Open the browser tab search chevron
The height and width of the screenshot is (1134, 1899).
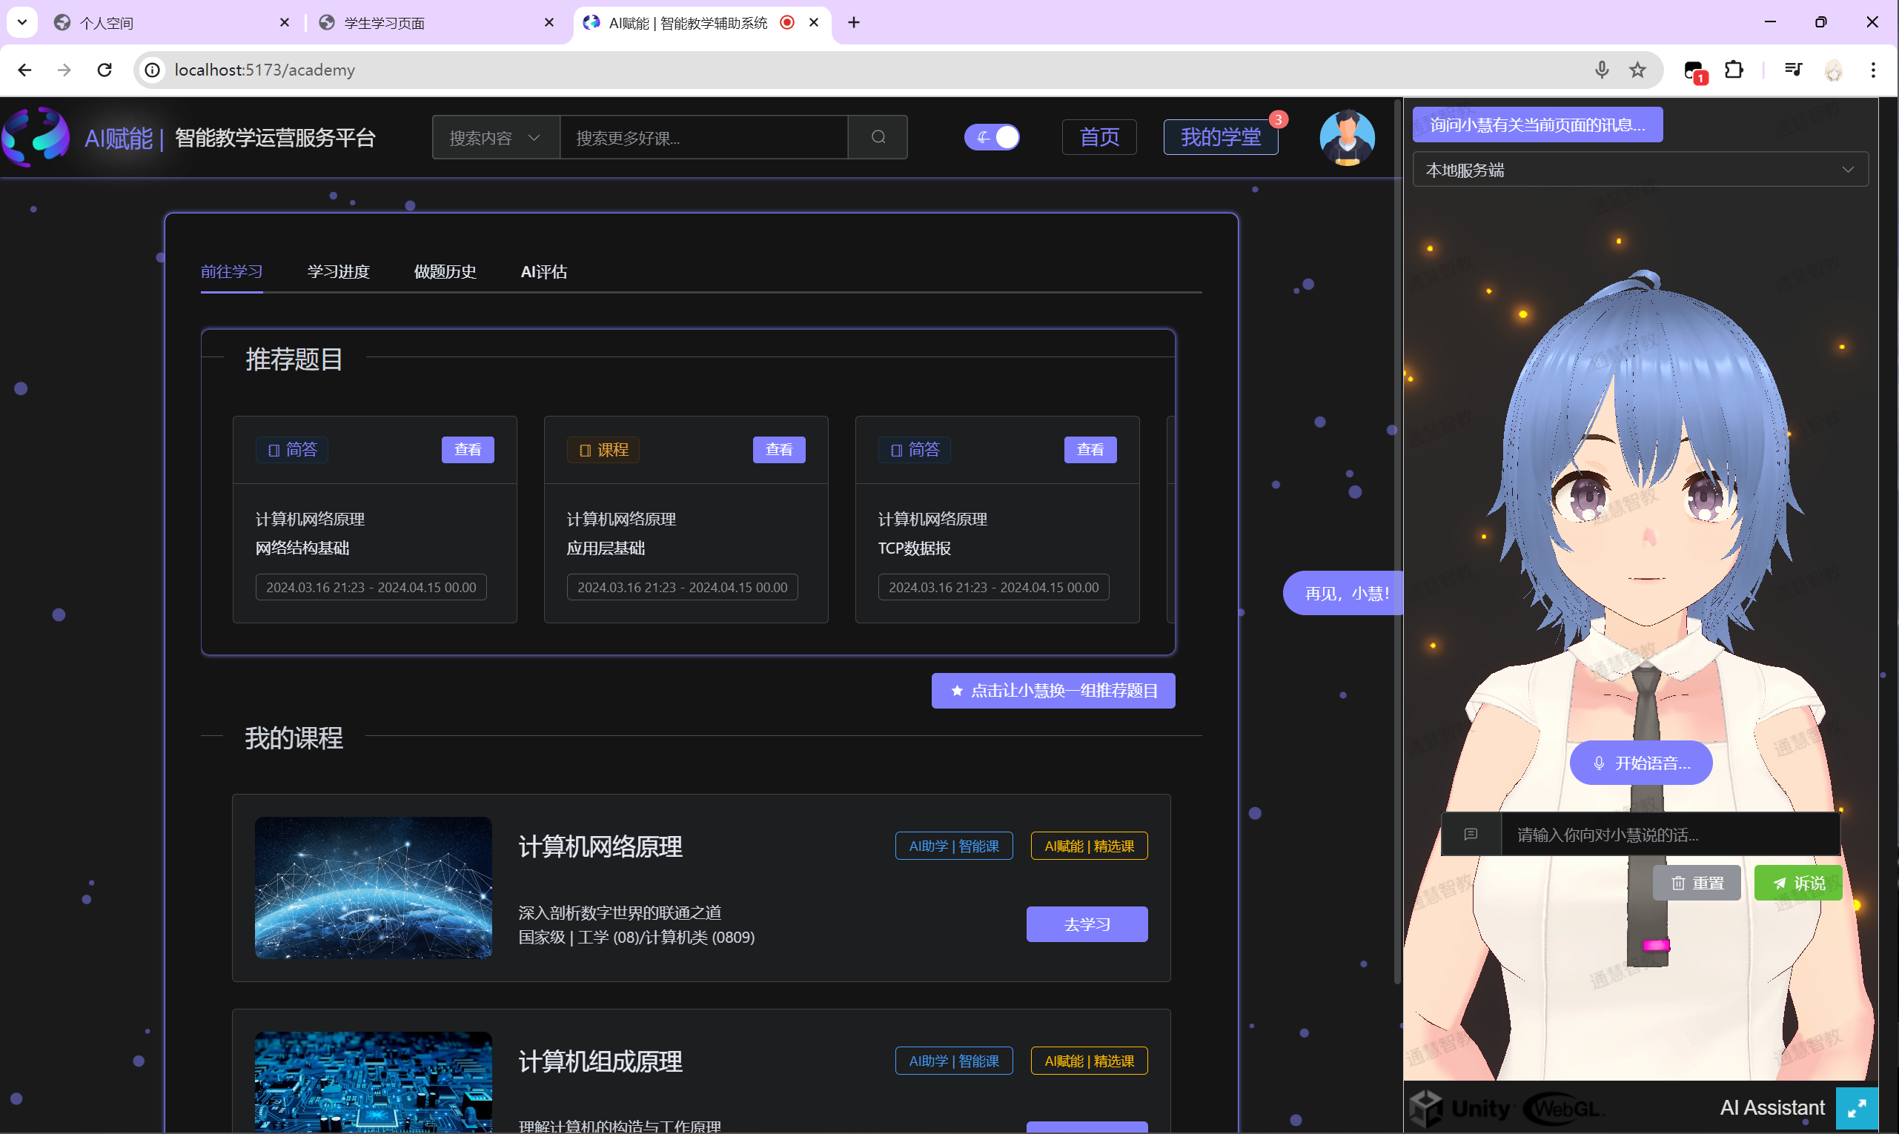coord(22,22)
